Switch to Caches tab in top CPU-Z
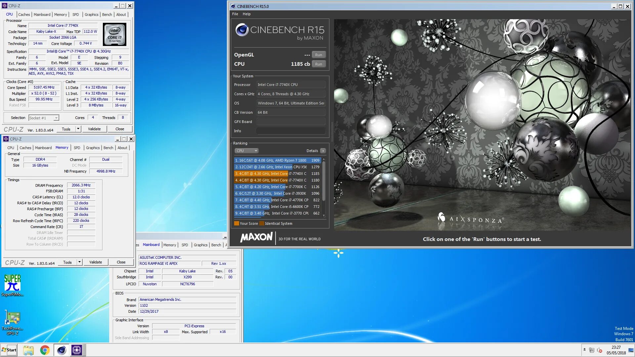This screenshot has width=635, height=357. [24, 15]
